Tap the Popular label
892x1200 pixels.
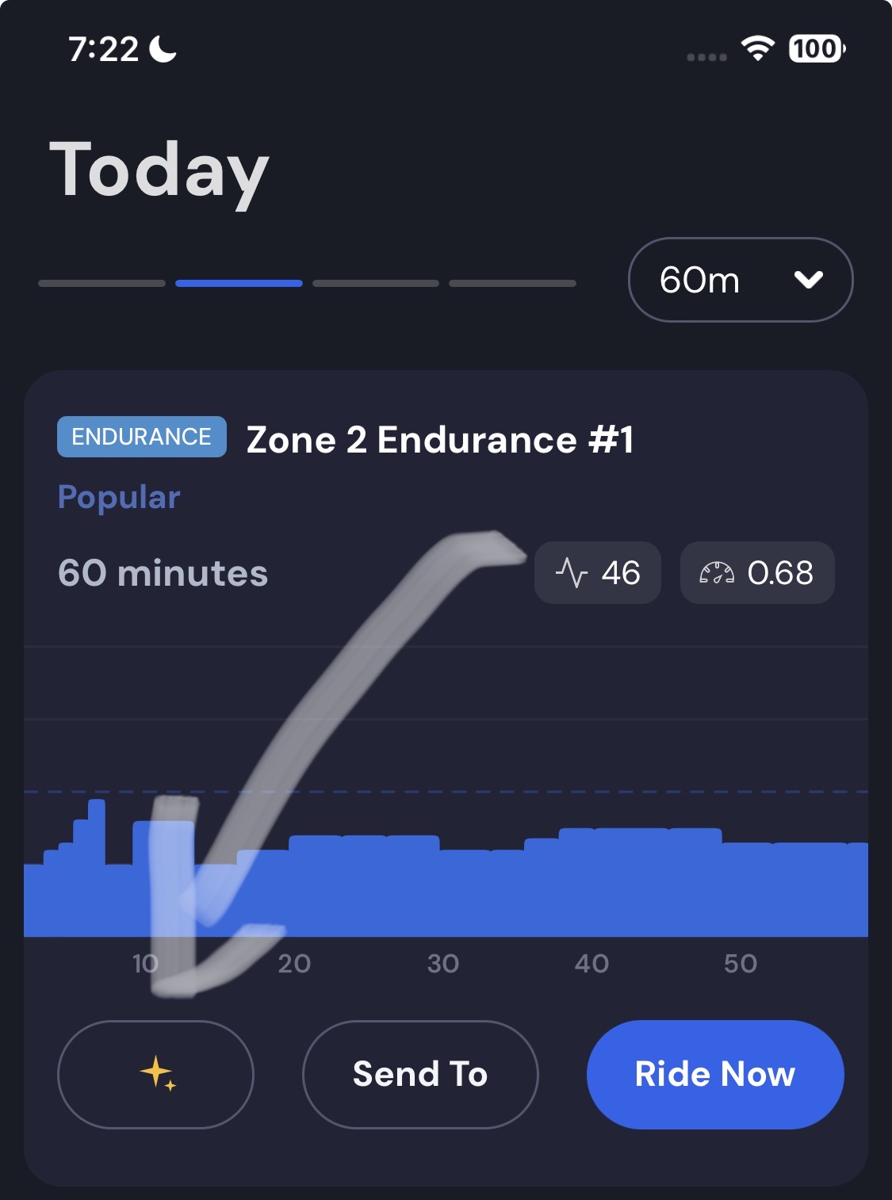pyautogui.click(x=119, y=497)
